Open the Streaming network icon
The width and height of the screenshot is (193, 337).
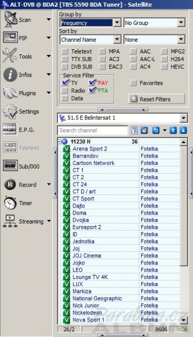[x=10, y=221]
